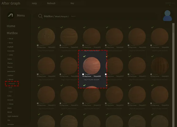Open the Help menu
Image resolution: width=177 pixels, height=127 pixels.
(x=34, y=3)
